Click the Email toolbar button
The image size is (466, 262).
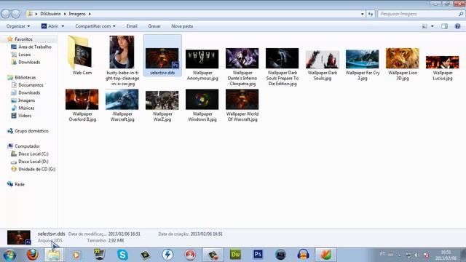132,26
